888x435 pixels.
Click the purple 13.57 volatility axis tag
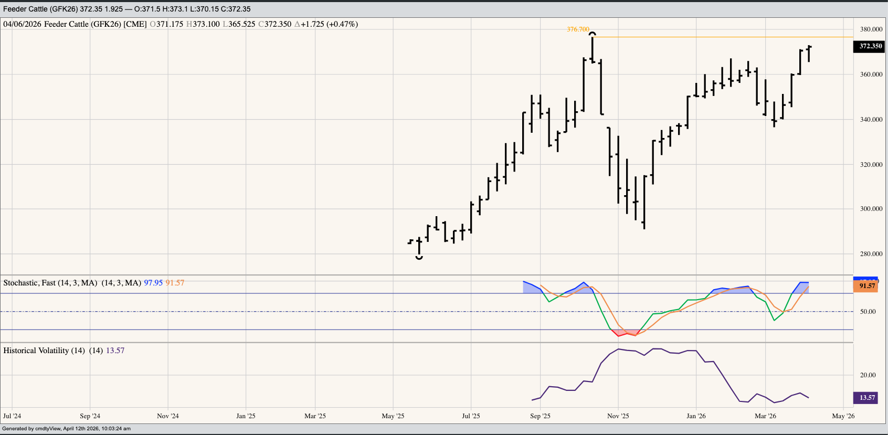867,398
